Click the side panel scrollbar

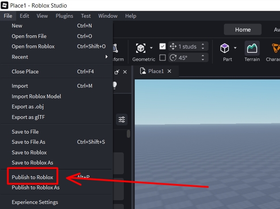coord(129,134)
